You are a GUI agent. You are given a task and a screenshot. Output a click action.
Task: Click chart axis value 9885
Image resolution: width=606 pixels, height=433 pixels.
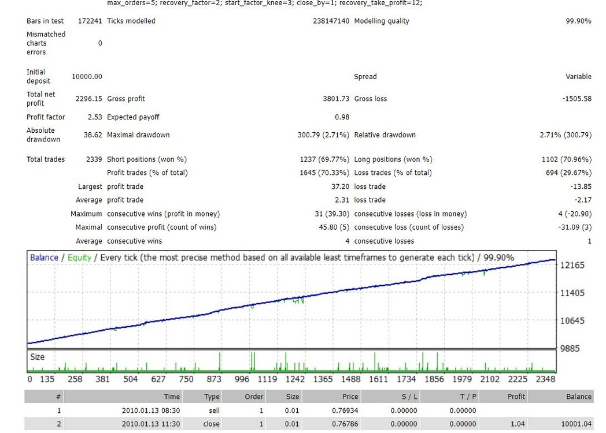tap(570, 349)
